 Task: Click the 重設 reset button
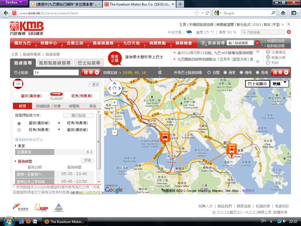94,84
